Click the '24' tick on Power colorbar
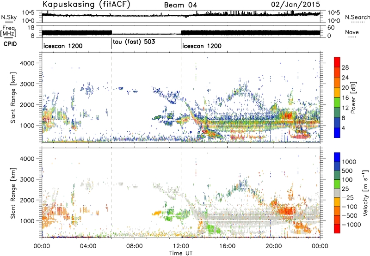This screenshot has width=370, height=256. [x=345, y=78]
